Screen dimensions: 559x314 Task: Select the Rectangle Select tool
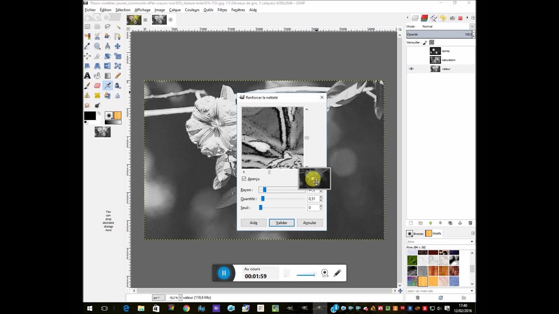[87, 27]
